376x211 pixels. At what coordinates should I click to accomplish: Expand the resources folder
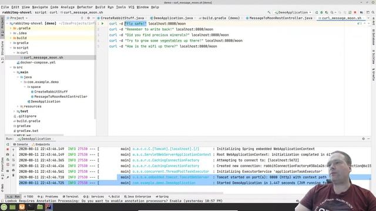pos(18,107)
